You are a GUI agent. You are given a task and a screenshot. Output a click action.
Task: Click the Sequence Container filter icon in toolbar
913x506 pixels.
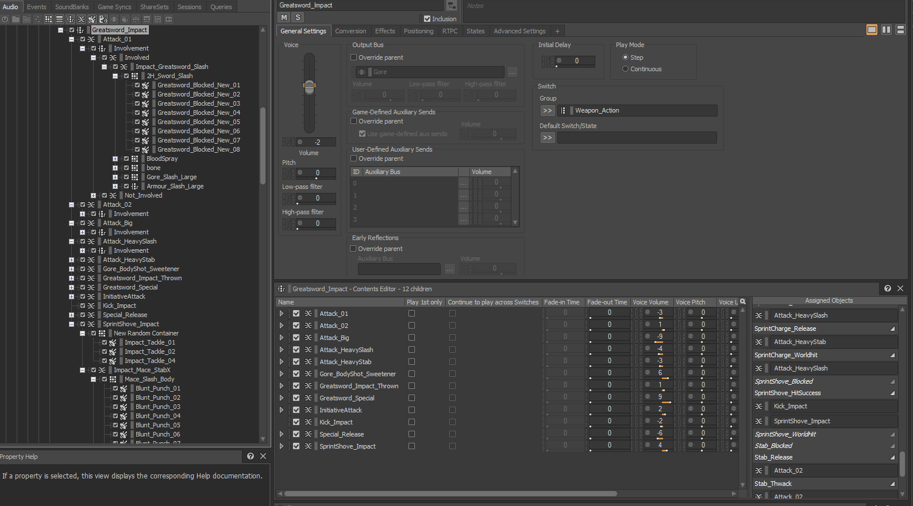[x=59, y=19]
